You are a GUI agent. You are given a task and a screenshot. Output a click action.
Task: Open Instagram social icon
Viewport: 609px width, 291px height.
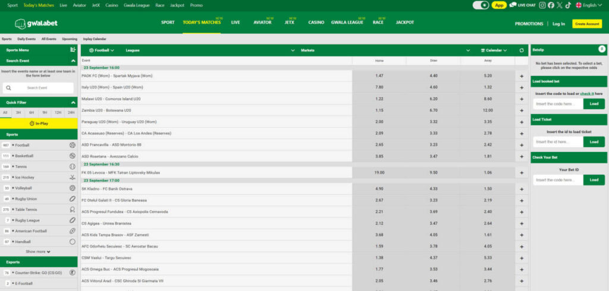tap(542, 5)
